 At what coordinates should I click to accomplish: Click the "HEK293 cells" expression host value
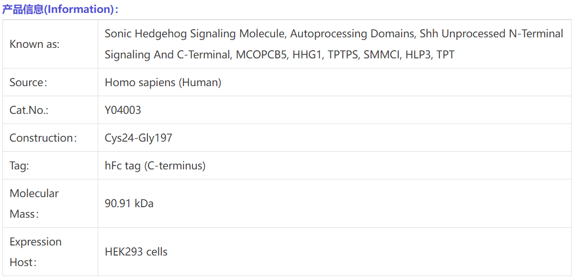coord(136,252)
